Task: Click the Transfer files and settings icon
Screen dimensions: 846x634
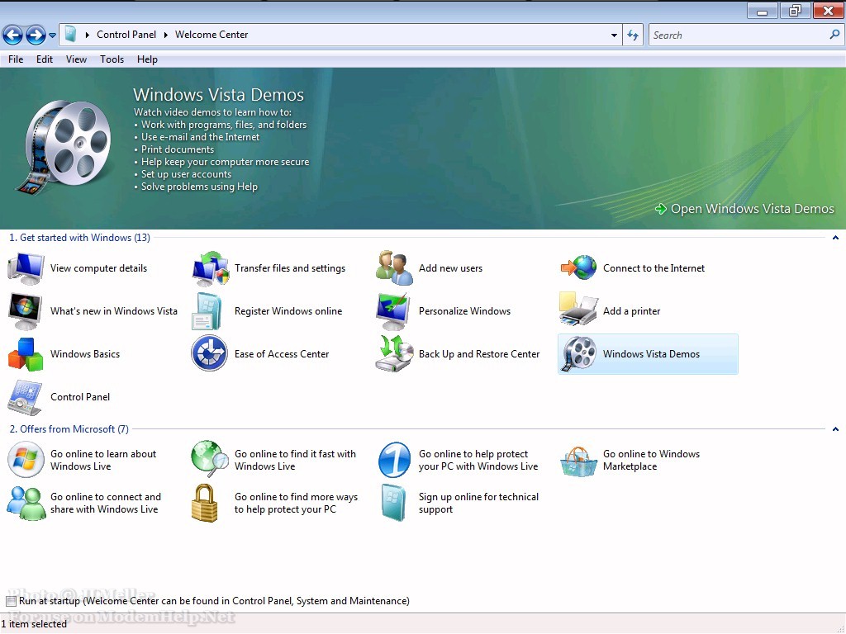Action: tap(210, 268)
